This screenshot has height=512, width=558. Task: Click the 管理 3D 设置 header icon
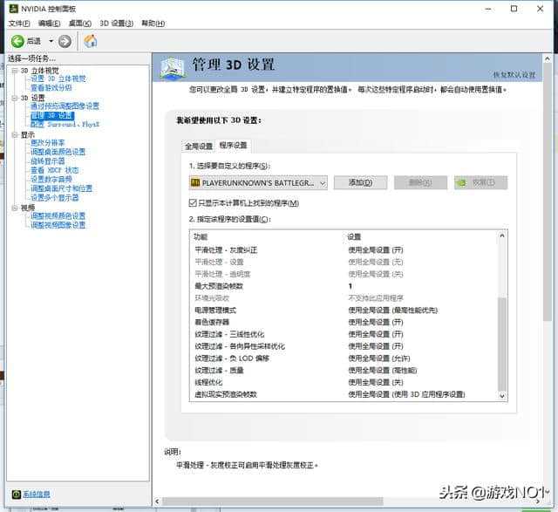[173, 68]
